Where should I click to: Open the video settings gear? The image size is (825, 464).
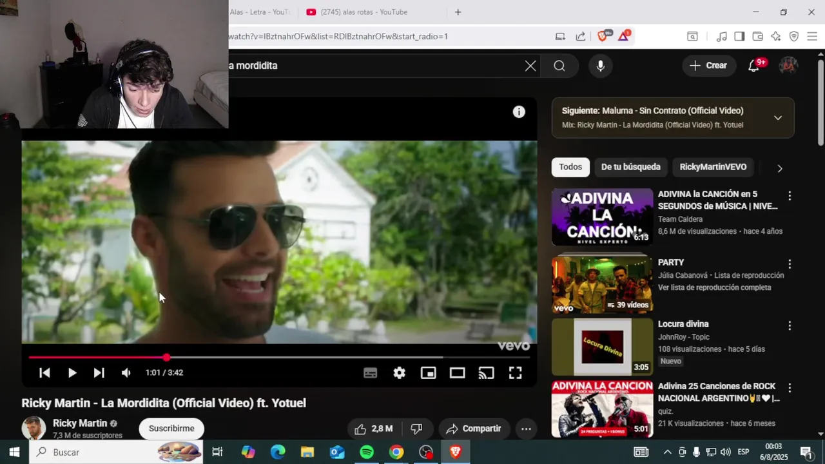coord(400,372)
